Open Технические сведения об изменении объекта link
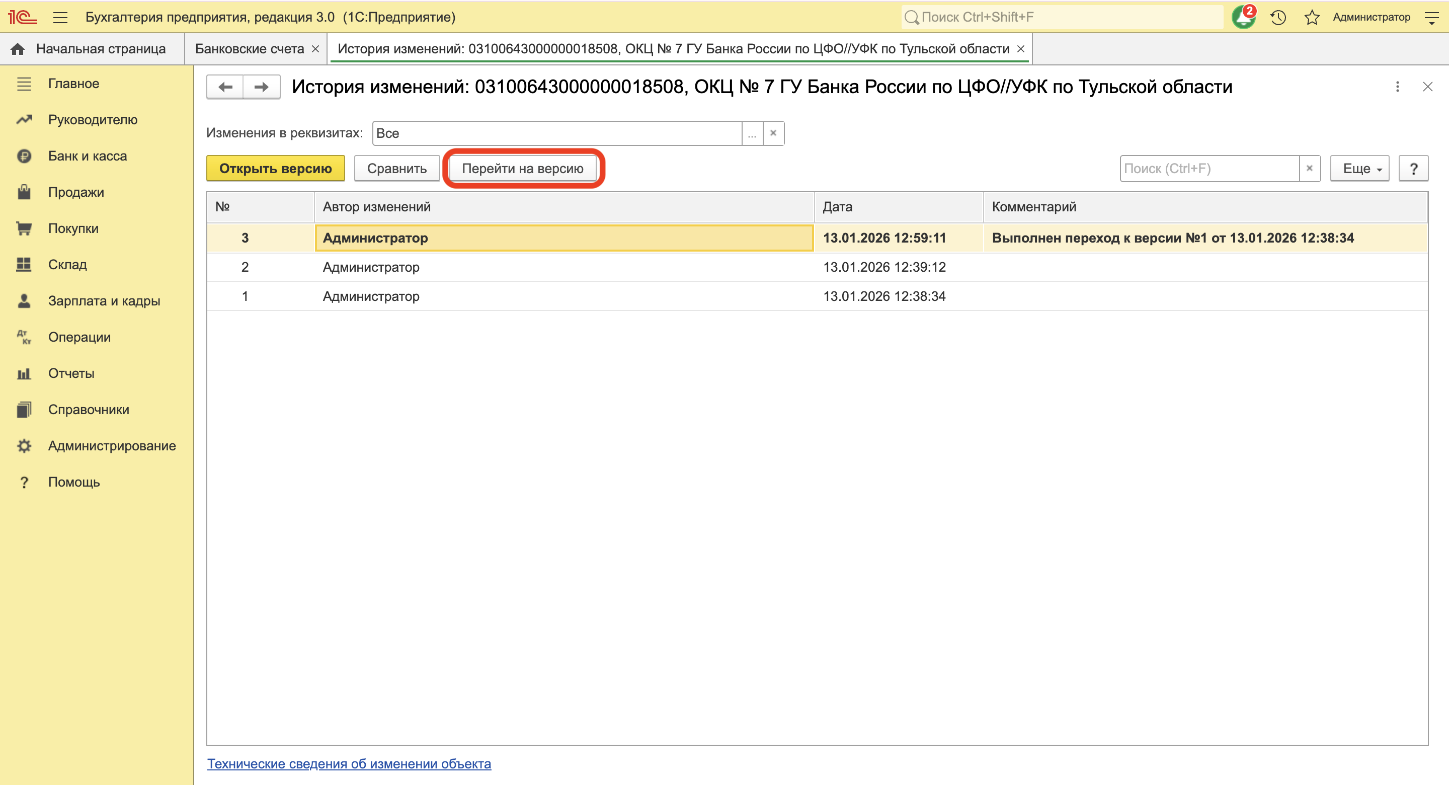The width and height of the screenshot is (1449, 785). click(x=349, y=764)
